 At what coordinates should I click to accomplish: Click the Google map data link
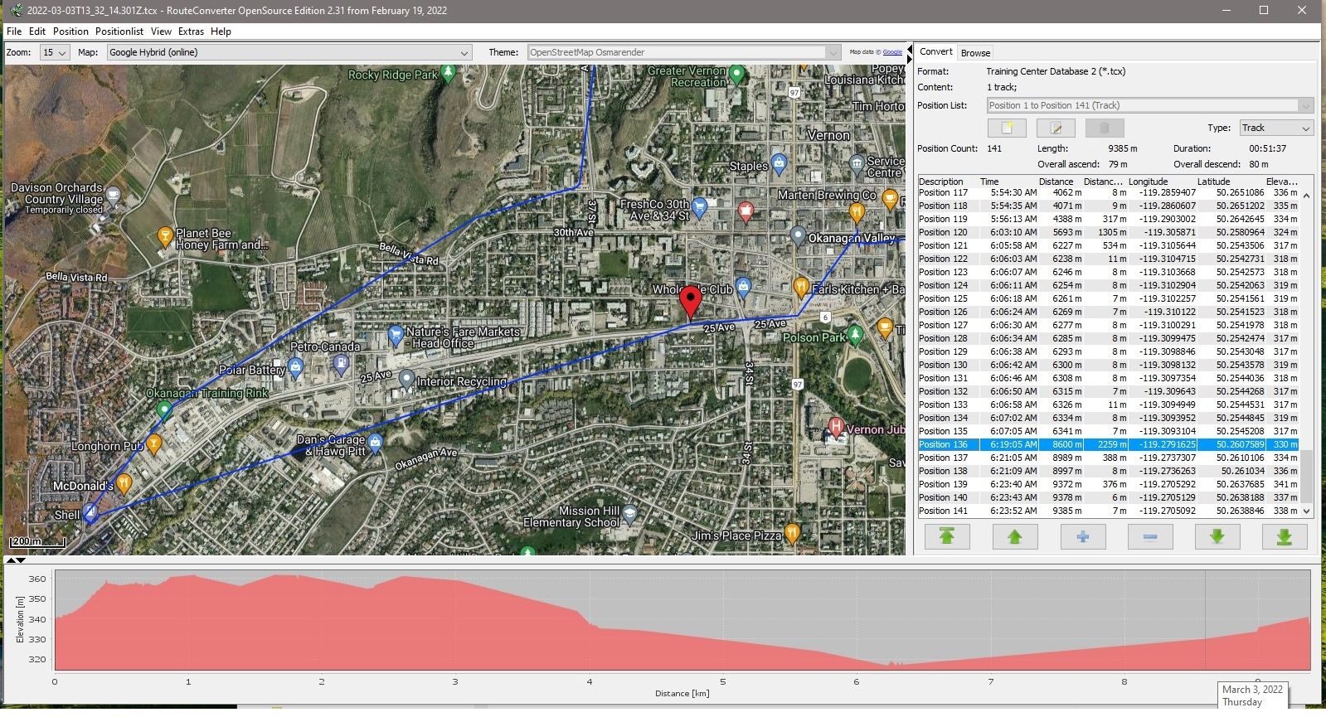[x=892, y=52]
